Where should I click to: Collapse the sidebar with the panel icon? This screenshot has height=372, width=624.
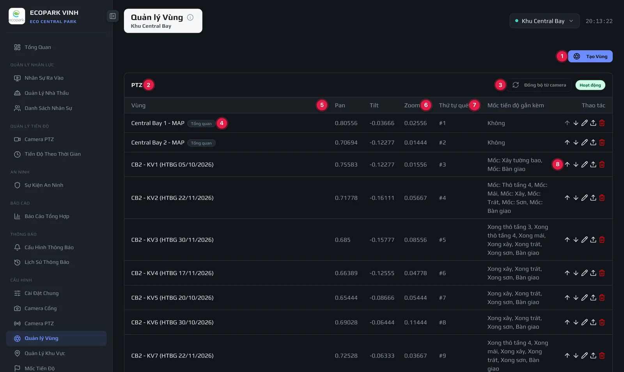(113, 16)
